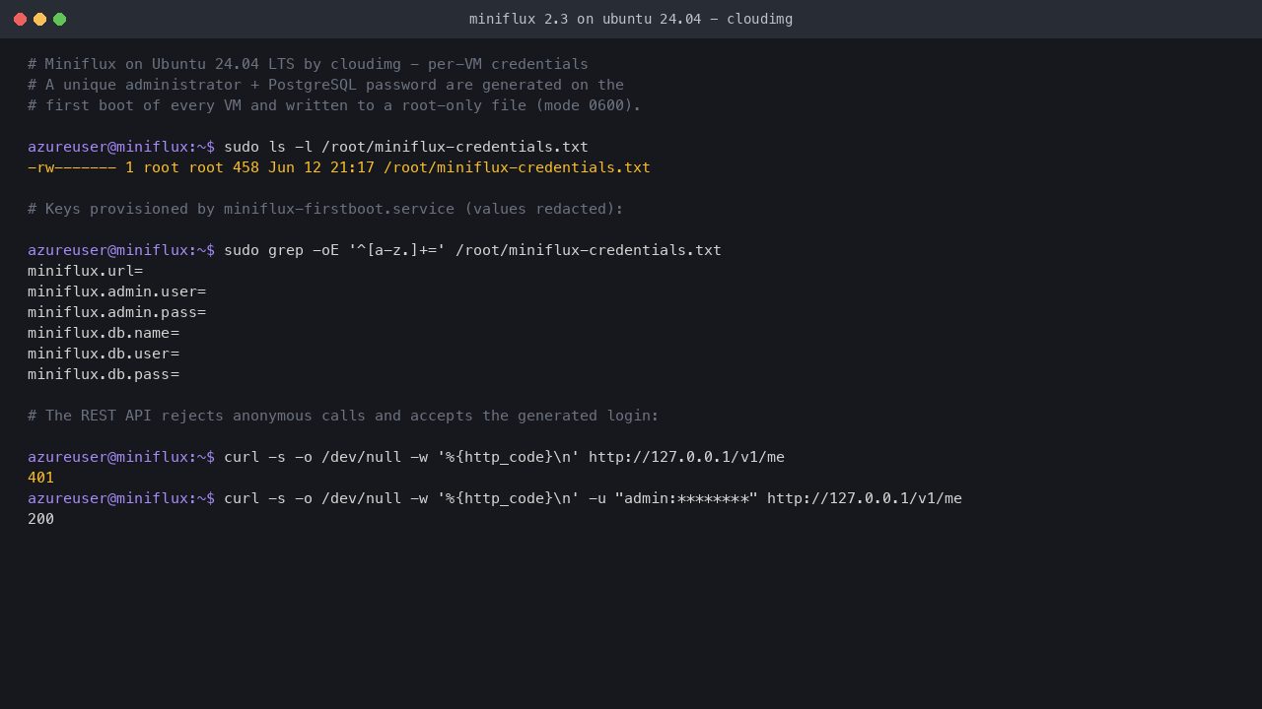
Task: Click the comment mentioning 'root-only file (mode 0600)'
Action: click(334, 105)
